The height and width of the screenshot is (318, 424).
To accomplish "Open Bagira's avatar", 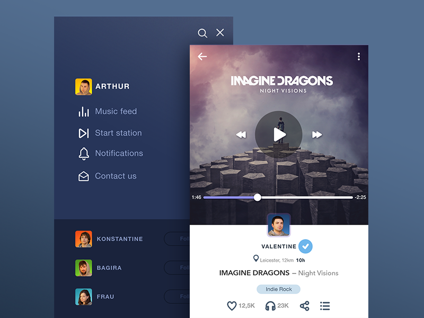I will pos(84,268).
